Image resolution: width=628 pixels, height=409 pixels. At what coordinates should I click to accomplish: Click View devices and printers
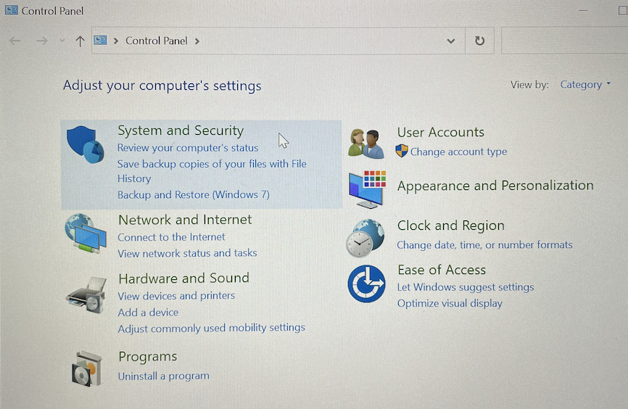176,296
